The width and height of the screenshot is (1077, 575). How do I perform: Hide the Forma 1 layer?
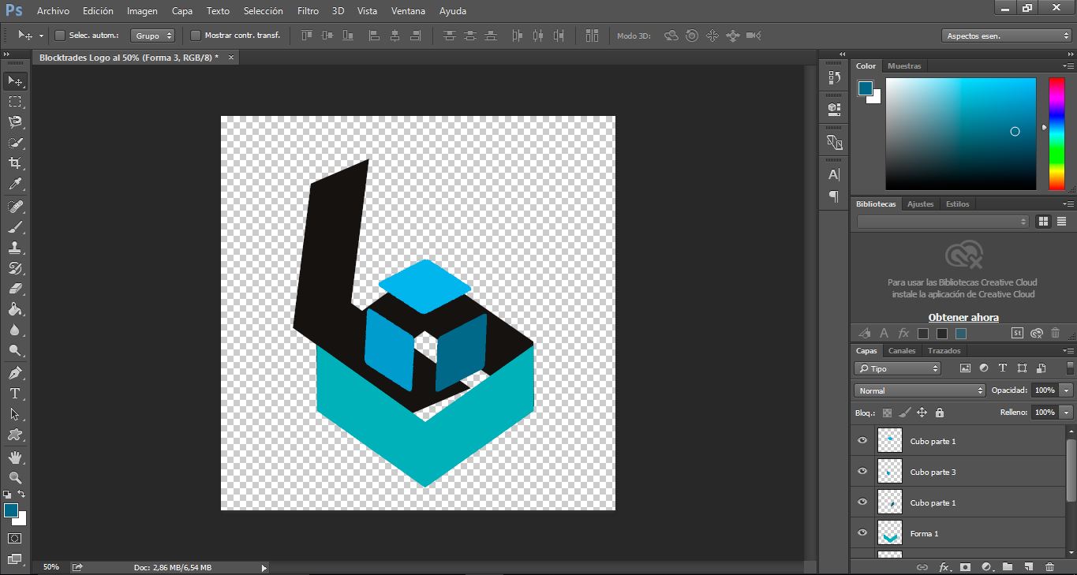(x=862, y=533)
